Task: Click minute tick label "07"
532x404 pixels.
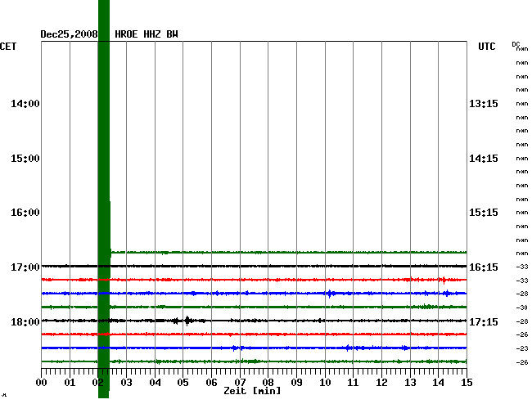Action: pyautogui.click(x=240, y=383)
